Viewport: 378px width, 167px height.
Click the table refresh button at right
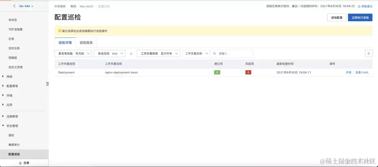pyautogui.click(x=369, y=54)
